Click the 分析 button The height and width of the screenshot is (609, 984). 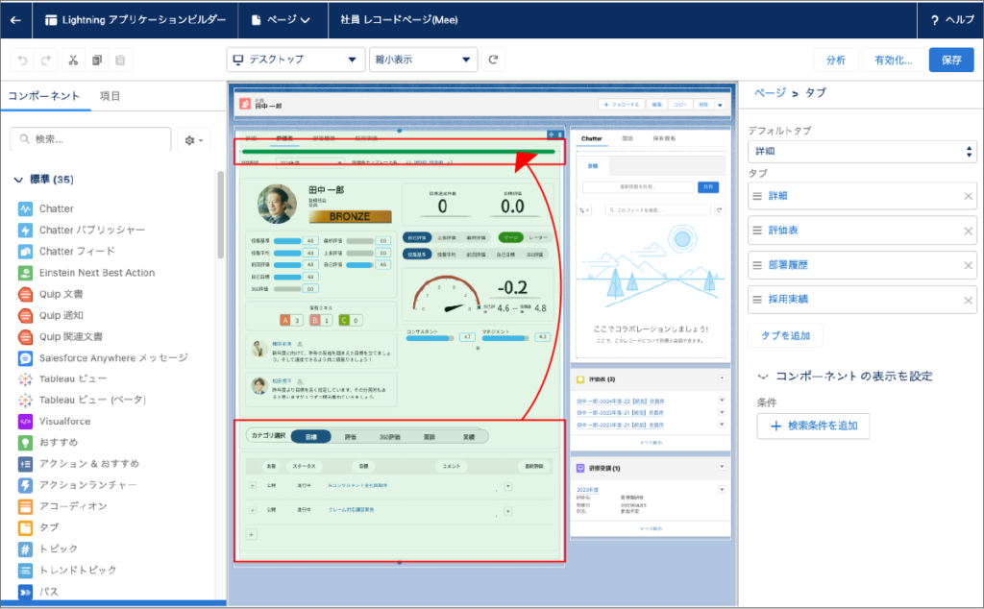point(835,61)
